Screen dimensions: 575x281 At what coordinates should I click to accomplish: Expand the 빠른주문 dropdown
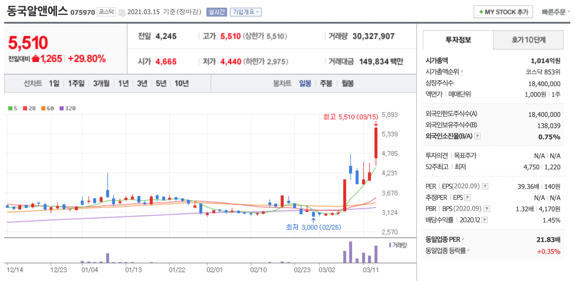pyautogui.click(x=556, y=12)
